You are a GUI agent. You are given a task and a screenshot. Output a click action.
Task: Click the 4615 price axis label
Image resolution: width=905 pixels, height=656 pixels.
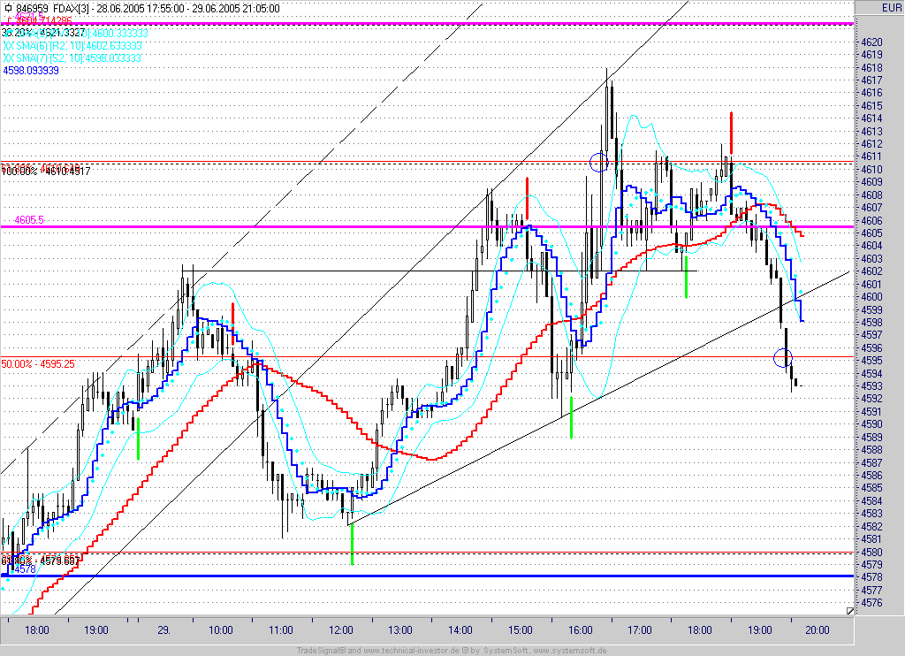pyautogui.click(x=871, y=106)
